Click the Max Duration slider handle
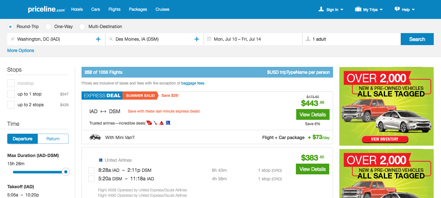 click(x=65, y=172)
